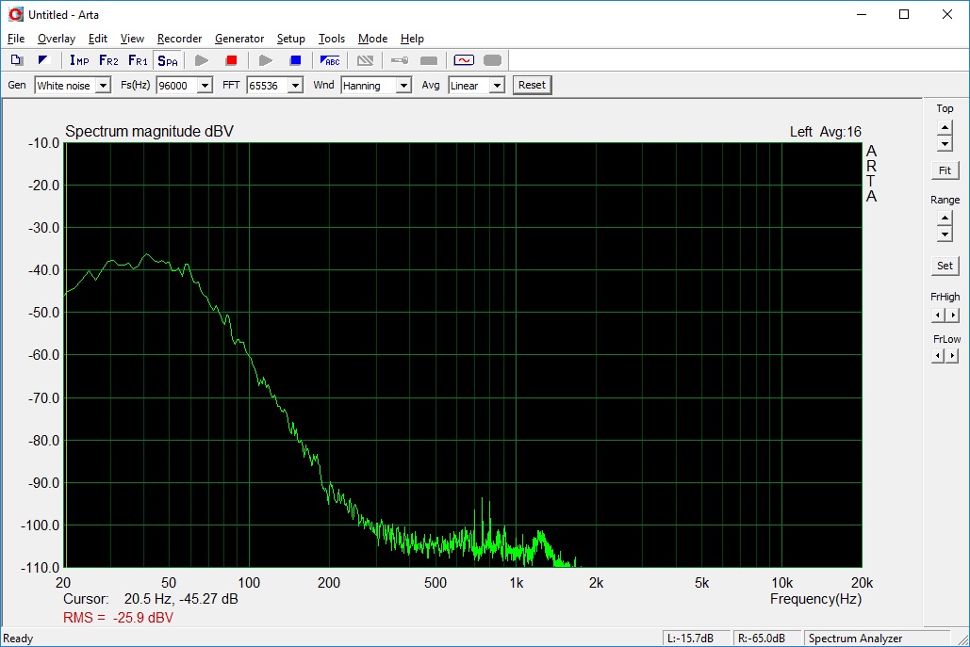Expand the Wnd window type dropdown

pos(403,86)
